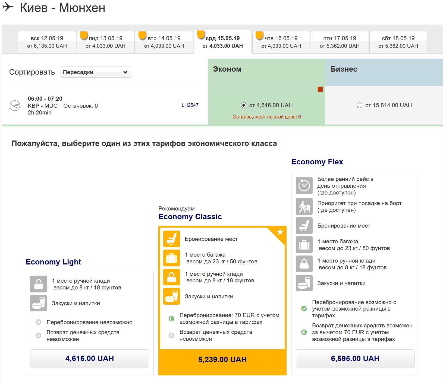Click hand luggage icon in Economy Light
Image resolution: width=446 pixels, height=383 pixels.
[39, 284]
